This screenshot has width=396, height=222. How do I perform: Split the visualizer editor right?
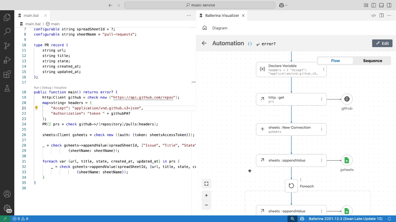click(381, 15)
